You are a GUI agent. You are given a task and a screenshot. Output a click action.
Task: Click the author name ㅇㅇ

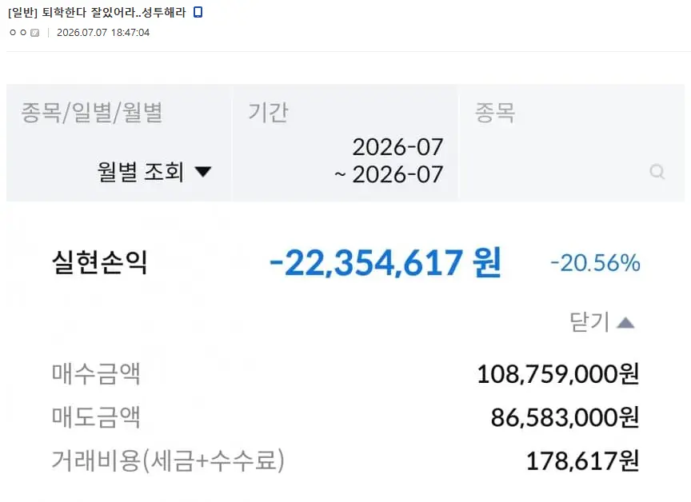tap(18, 33)
